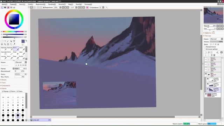The image size is (224, 126).
Task: Adjust the layer Непроз. opacity slider
Action: 216,42
